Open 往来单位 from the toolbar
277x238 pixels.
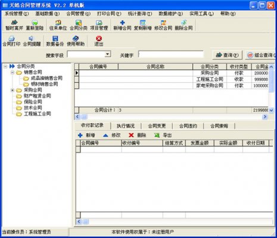(58, 25)
